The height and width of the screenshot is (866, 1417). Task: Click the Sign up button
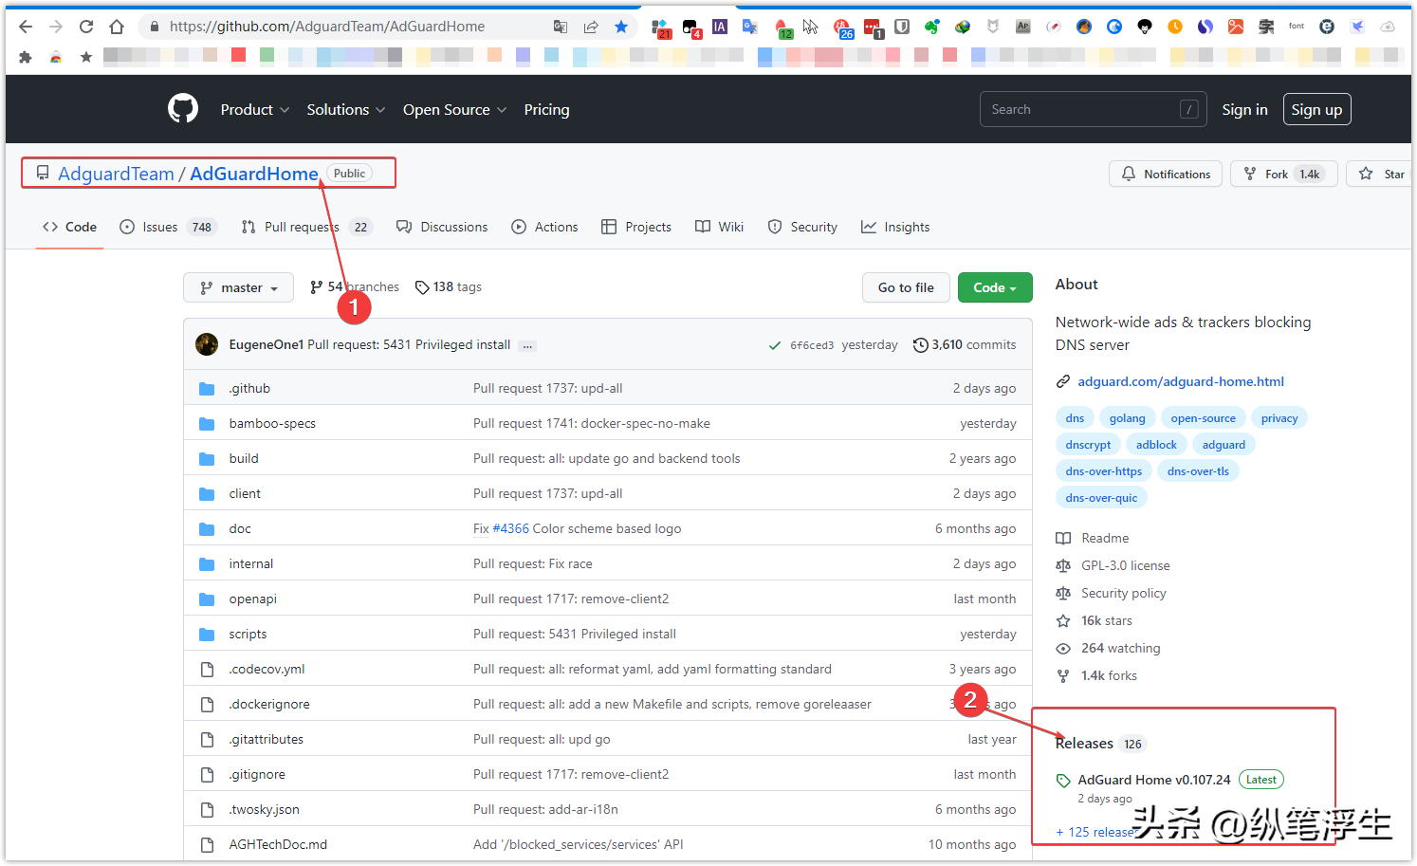coord(1316,109)
